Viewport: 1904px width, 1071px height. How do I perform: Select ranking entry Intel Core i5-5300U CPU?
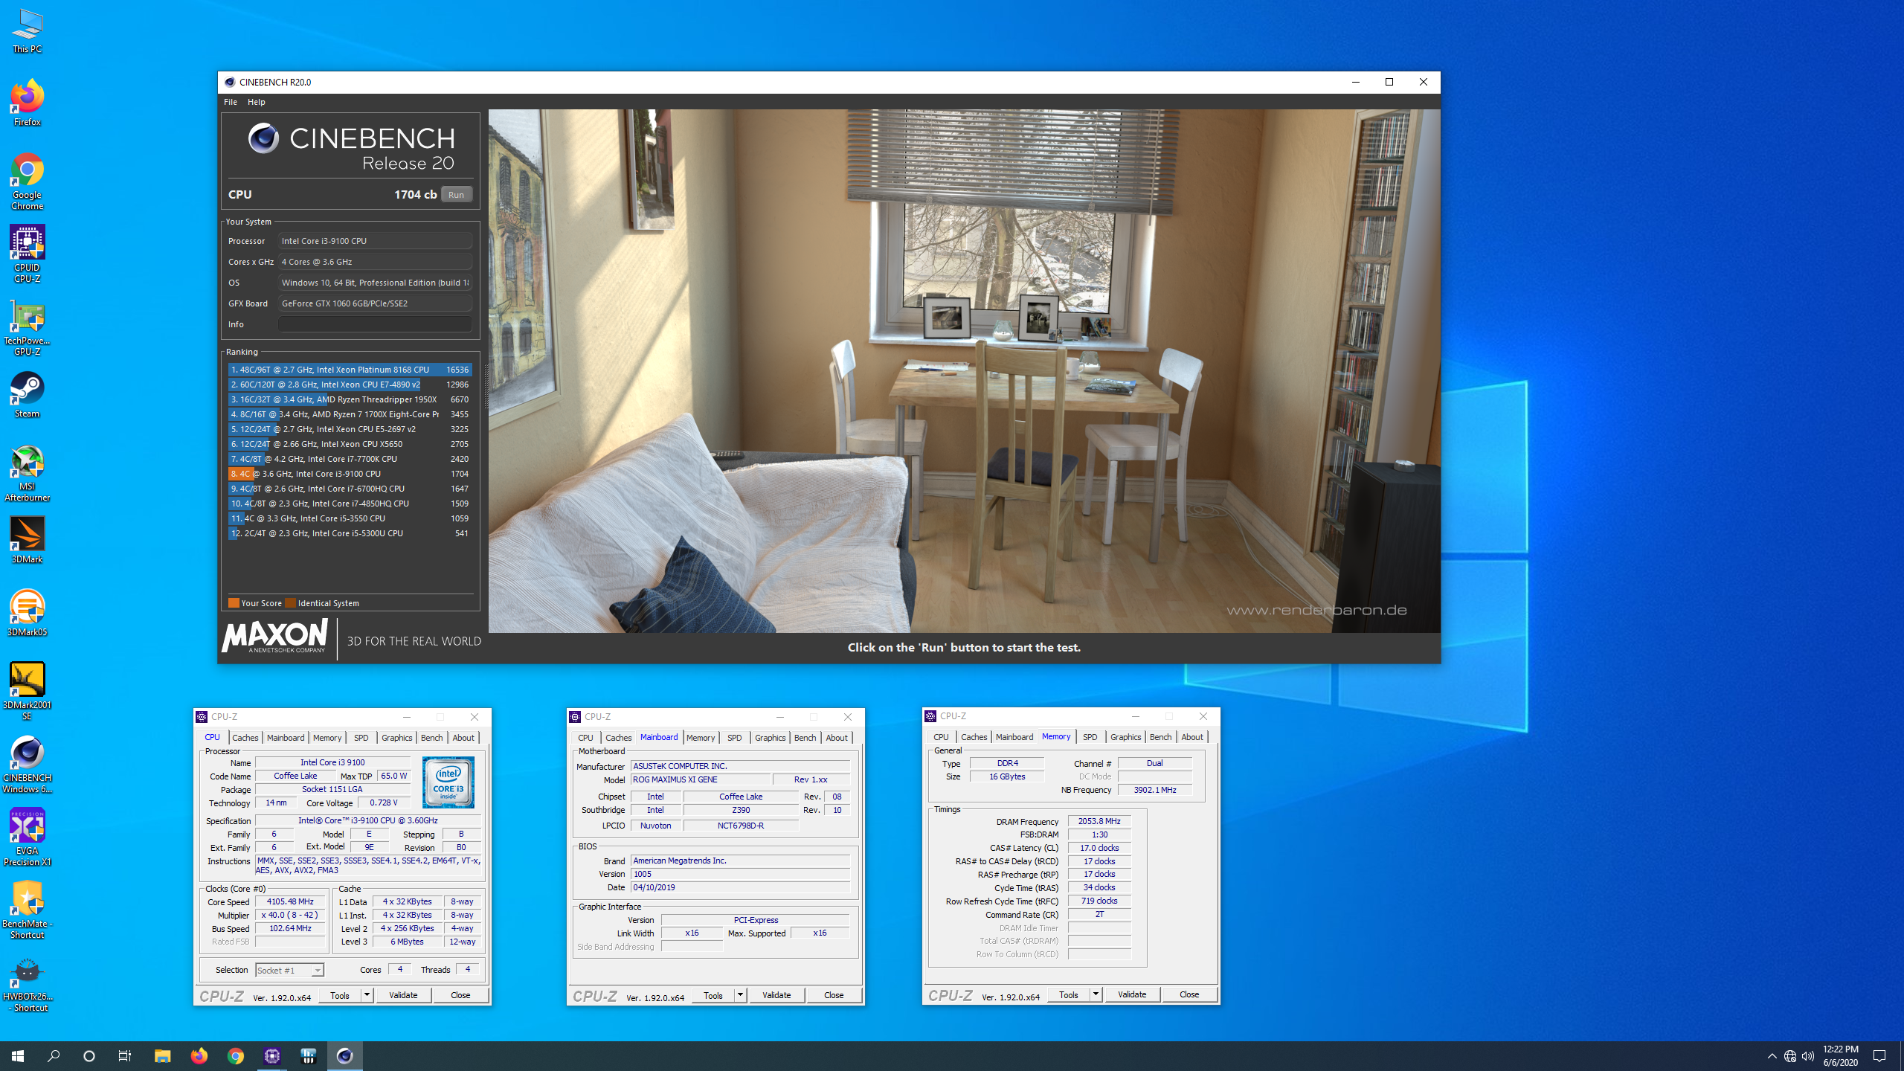click(350, 533)
